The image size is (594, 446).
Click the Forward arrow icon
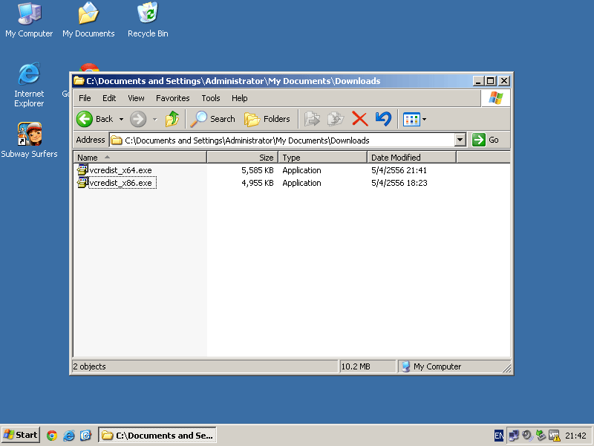[x=138, y=119]
